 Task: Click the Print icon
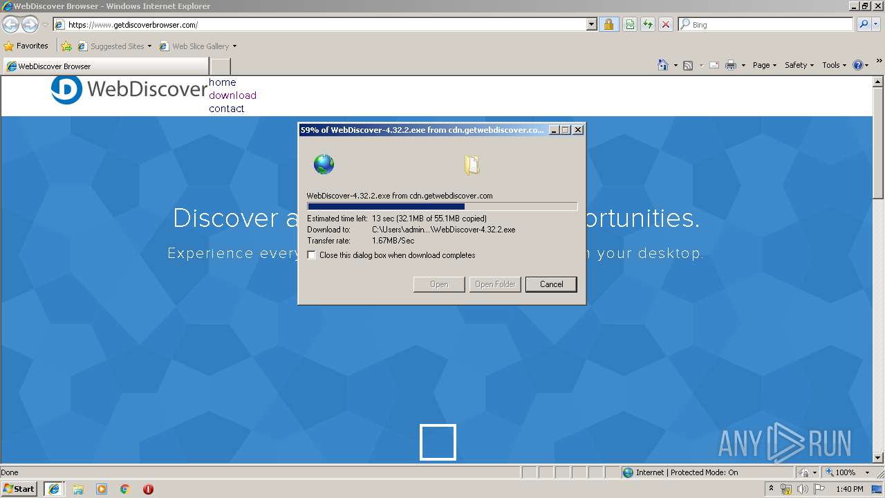point(731,65)
